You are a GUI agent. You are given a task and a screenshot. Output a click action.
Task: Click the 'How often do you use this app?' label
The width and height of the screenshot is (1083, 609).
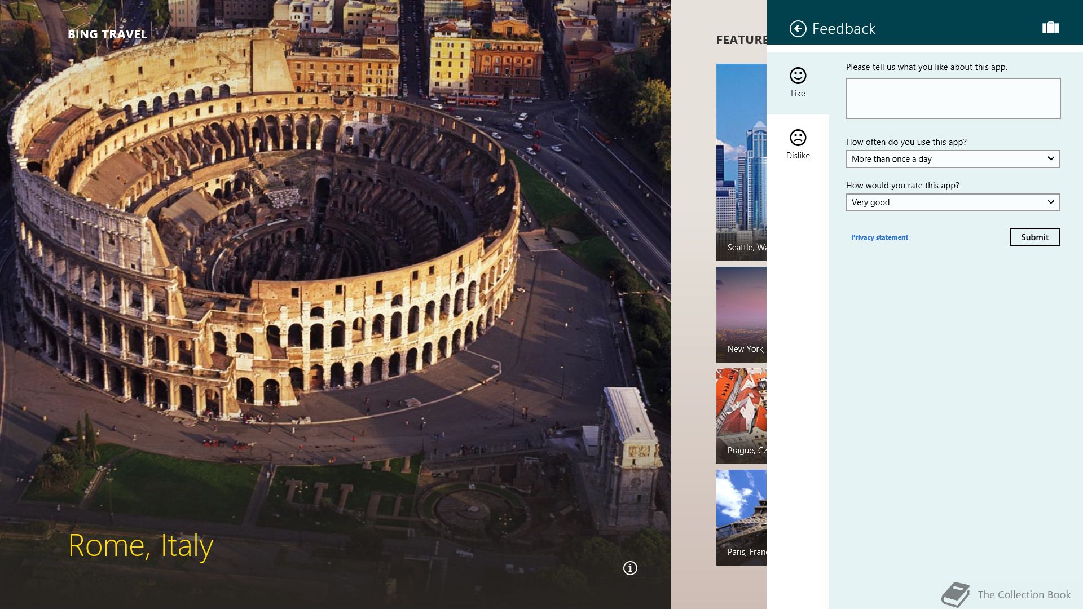tap(906, 142)
